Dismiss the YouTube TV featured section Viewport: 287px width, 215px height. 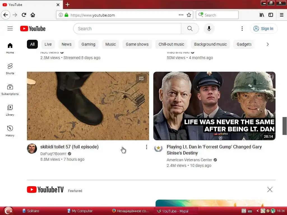pyautogui.click(x=270, y=190)
